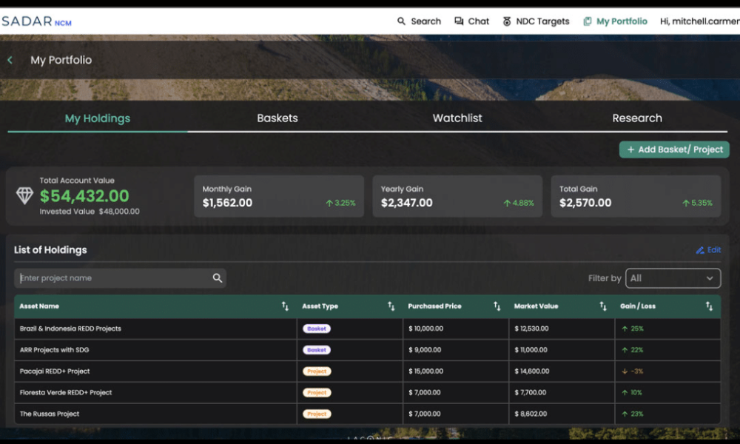Click the magnifier icon in project search box
The height and width of the screenshot is (444, 740).
[x=218, y=278]
